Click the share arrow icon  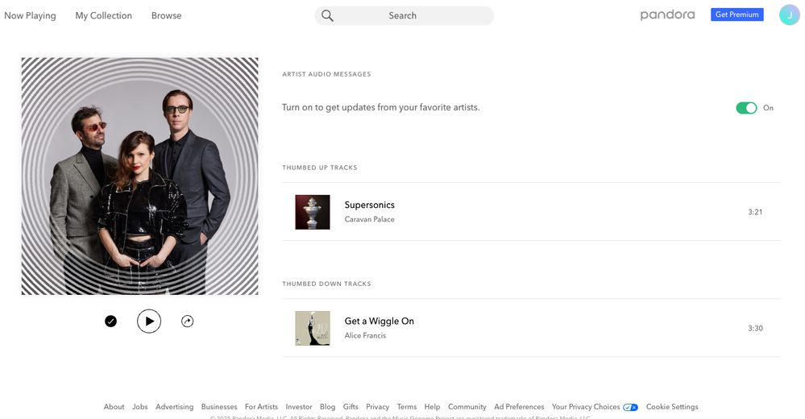[187, 322]
